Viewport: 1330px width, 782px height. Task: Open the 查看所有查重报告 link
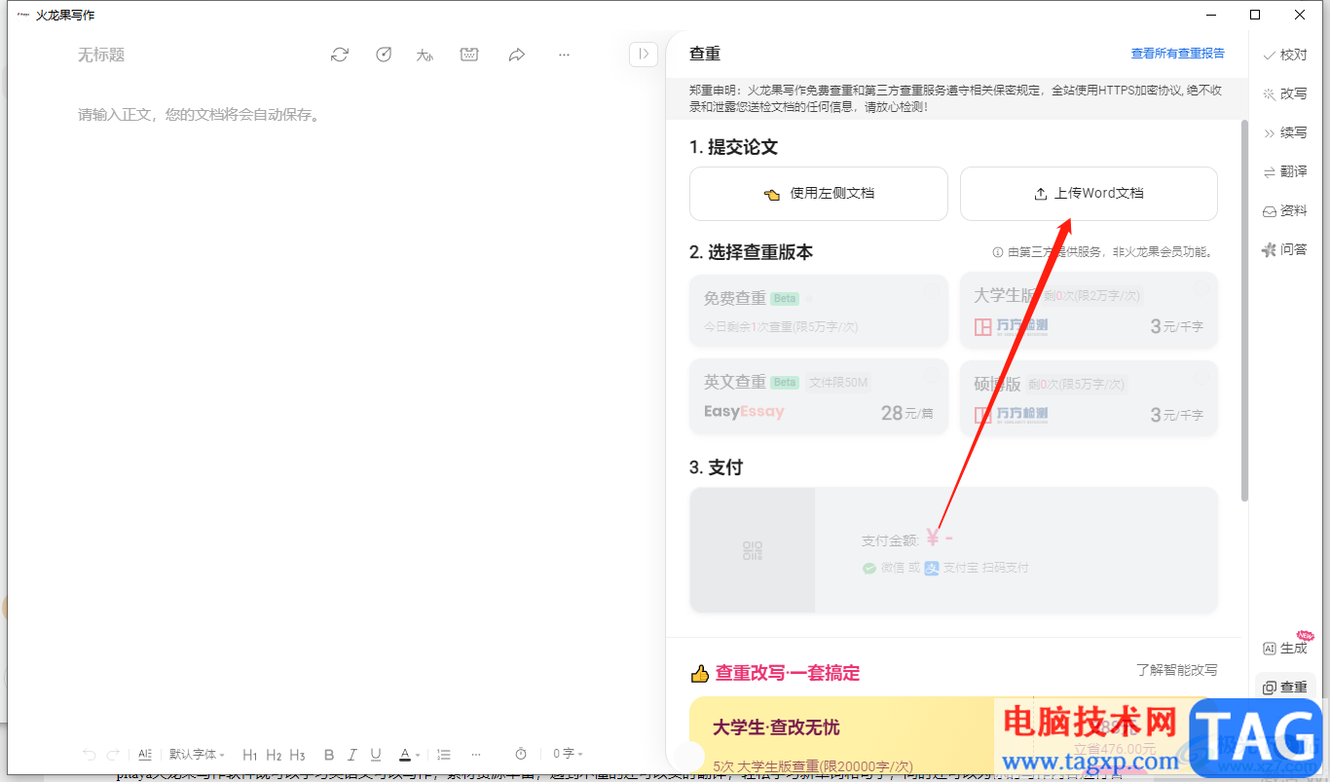(x=1177, y=54)
